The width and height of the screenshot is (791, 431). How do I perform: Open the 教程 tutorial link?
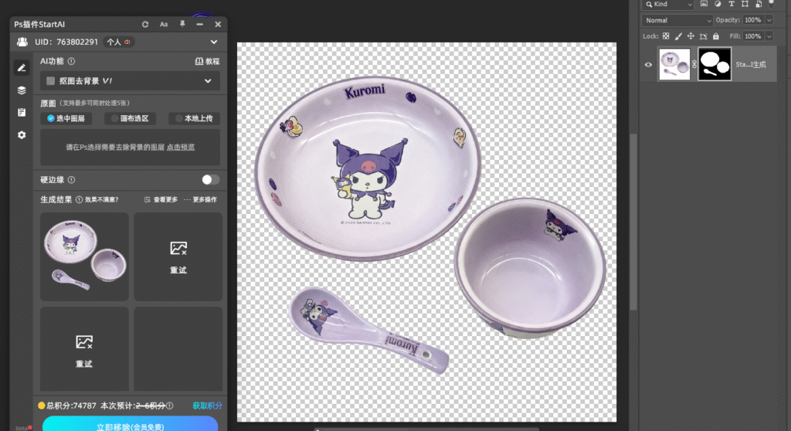pyautogui.click(x=207, y=61)
